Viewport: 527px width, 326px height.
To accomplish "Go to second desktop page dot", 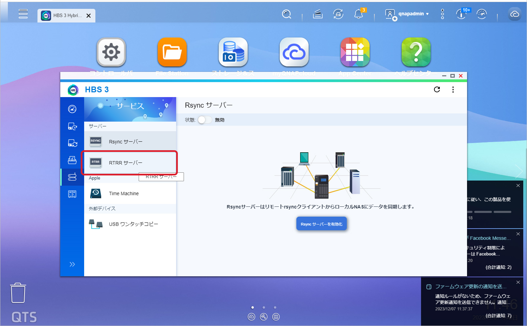I will 264,307.
